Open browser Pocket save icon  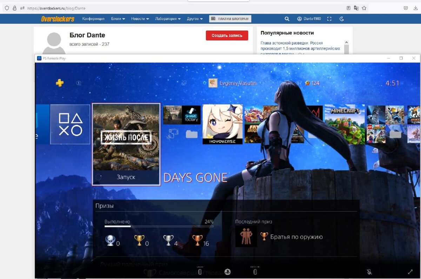(x=406, y=8)
